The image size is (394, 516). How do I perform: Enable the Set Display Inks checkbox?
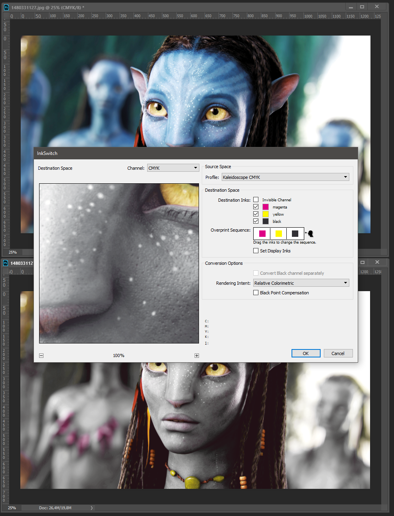tap(256, 251)
